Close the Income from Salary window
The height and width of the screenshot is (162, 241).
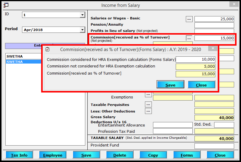point(220,155)
